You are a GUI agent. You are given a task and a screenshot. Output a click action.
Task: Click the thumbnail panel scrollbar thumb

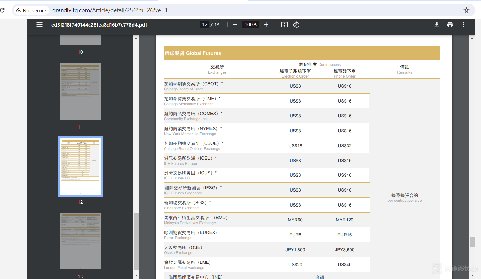(136, 241)
